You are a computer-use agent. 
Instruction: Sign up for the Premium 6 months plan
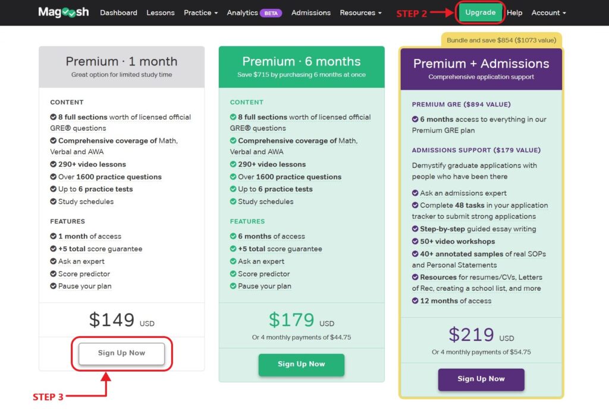(x=301, y=365)
